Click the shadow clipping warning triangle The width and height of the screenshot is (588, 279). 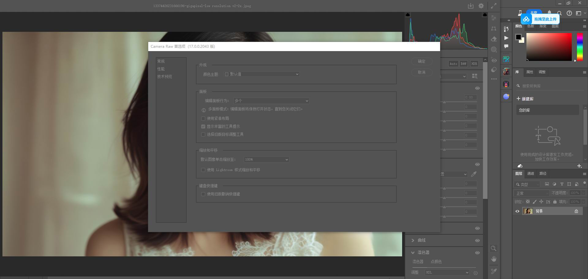(408, 15)
